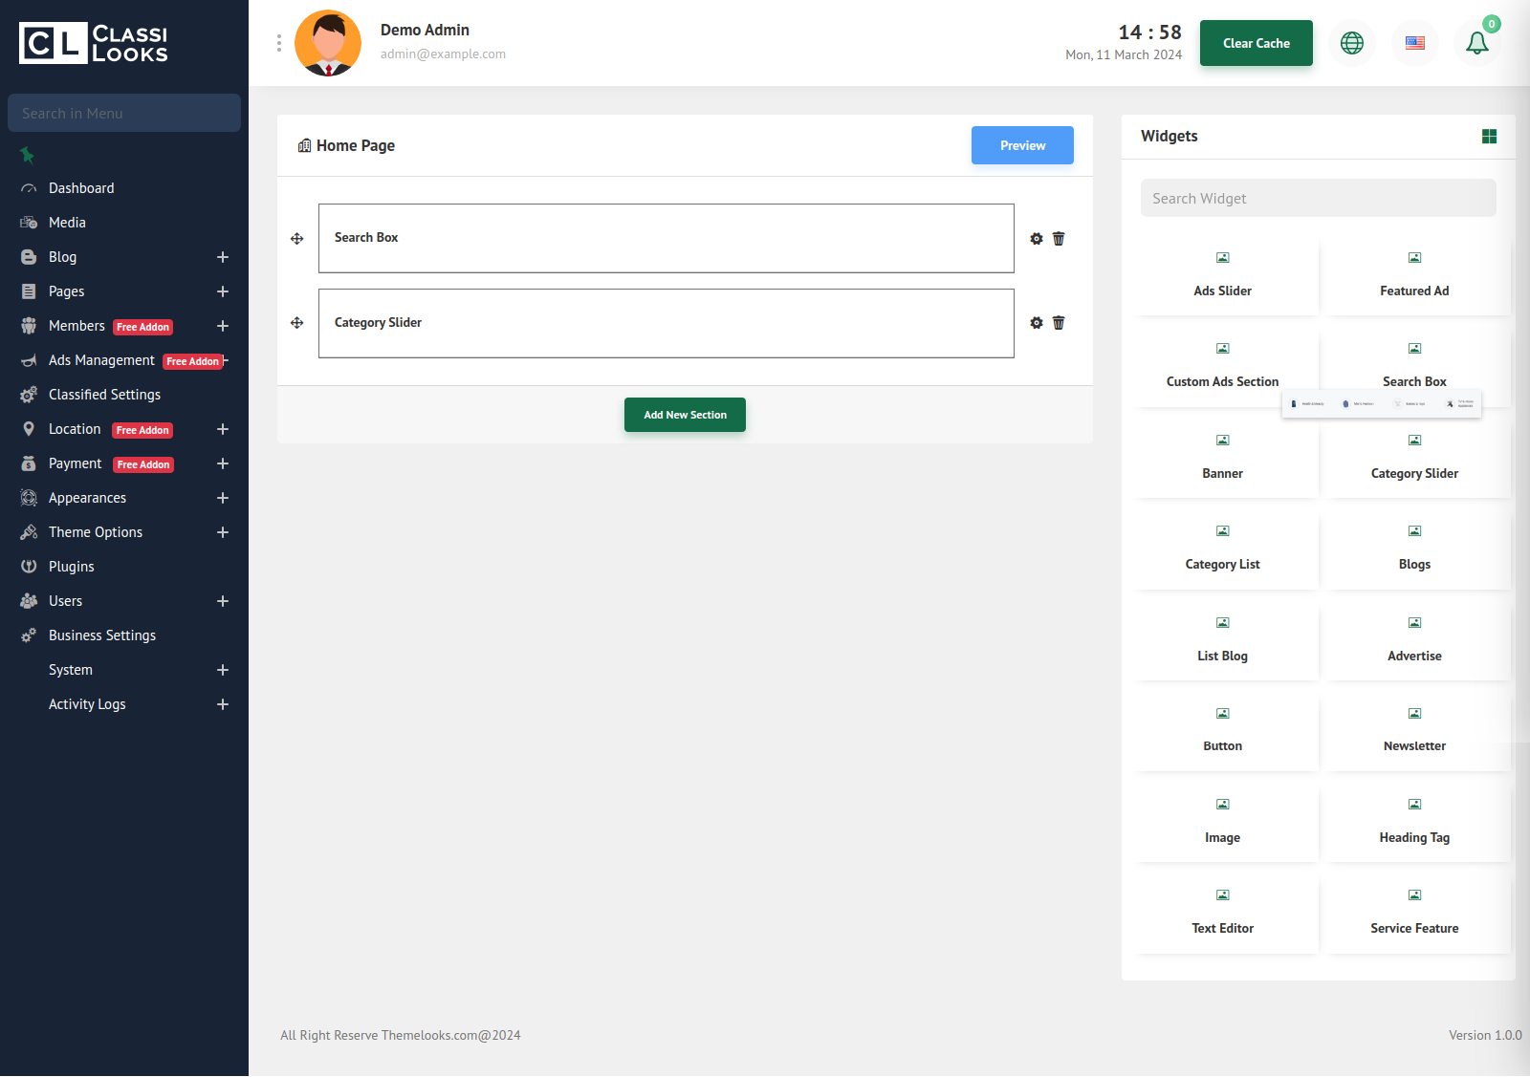Open the notifications bell

tap(1476, 43)
